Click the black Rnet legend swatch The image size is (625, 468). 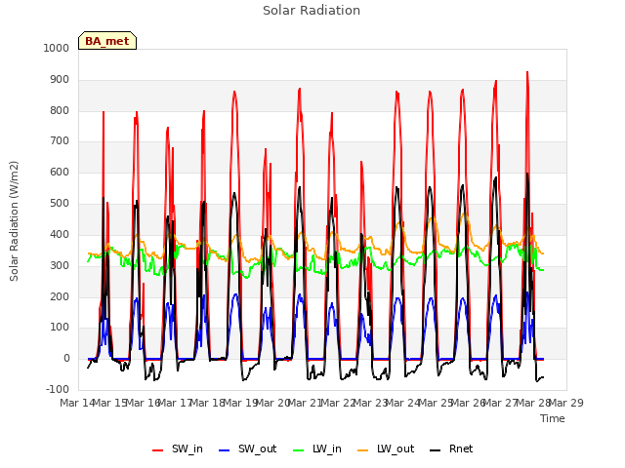point(436,450)
